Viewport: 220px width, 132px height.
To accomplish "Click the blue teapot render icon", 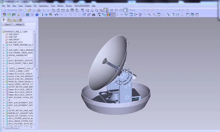I will pyautogui.click(x=37, y=15).
